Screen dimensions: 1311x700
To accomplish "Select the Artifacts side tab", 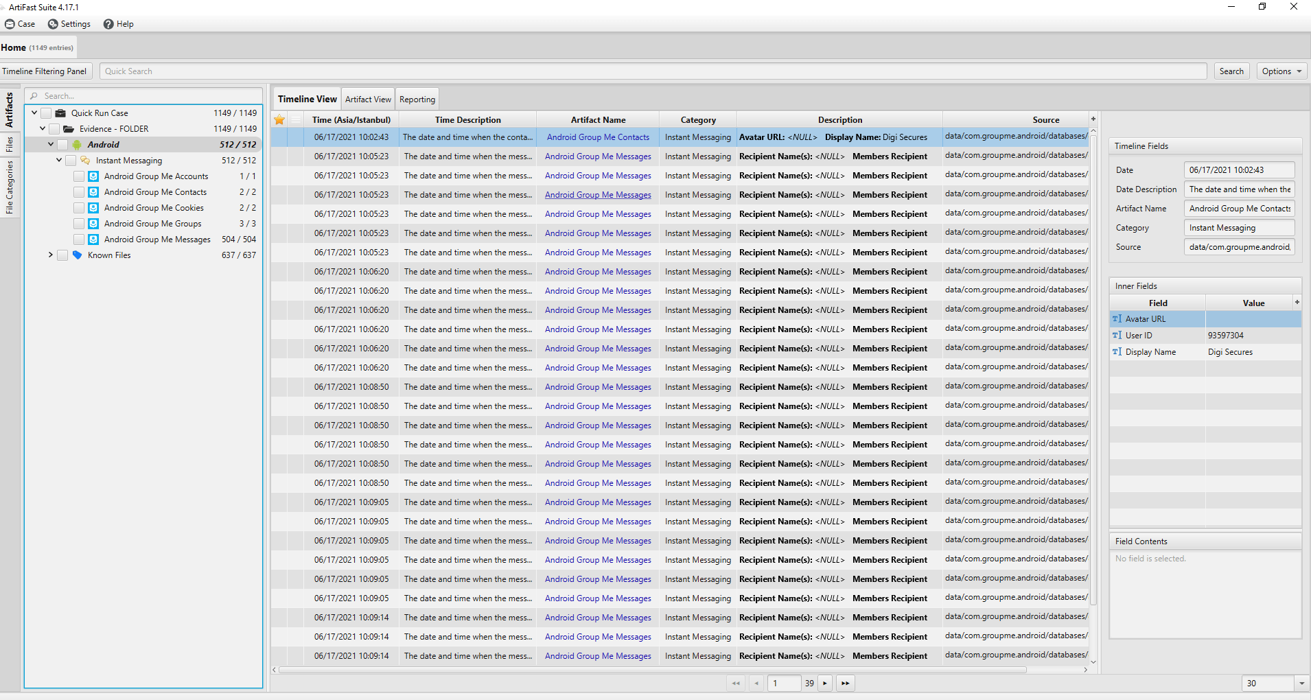I will point(10,110).
